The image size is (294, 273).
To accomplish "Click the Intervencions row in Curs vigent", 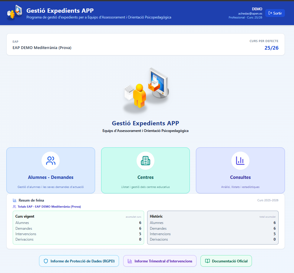I will (78, 234).
